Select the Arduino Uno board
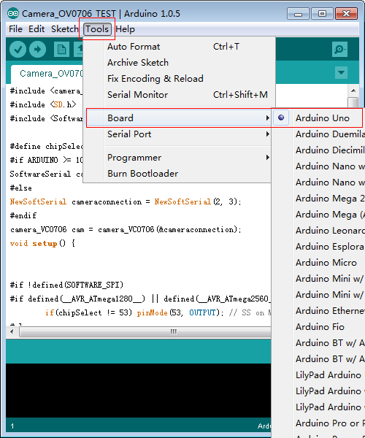 [318, 118]
